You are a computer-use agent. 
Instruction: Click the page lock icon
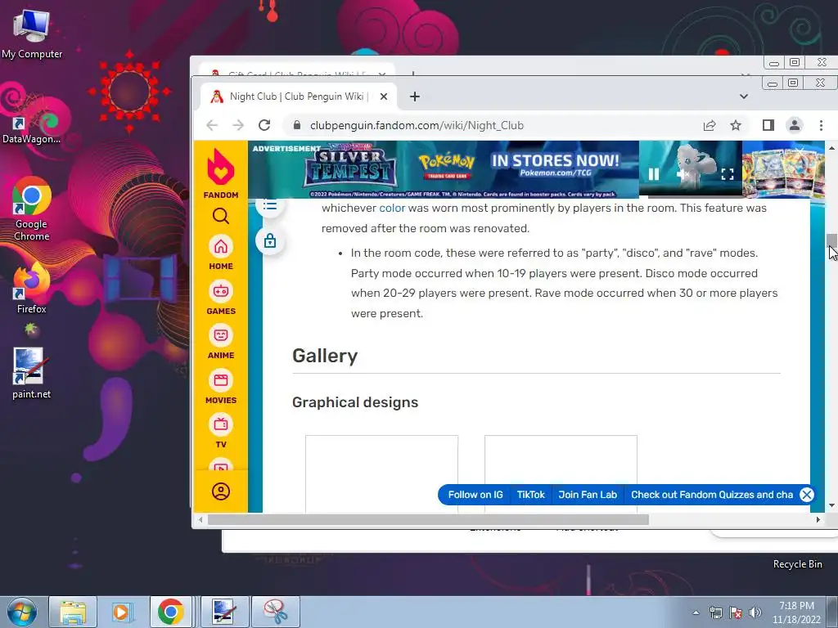[x=270, y=241]
